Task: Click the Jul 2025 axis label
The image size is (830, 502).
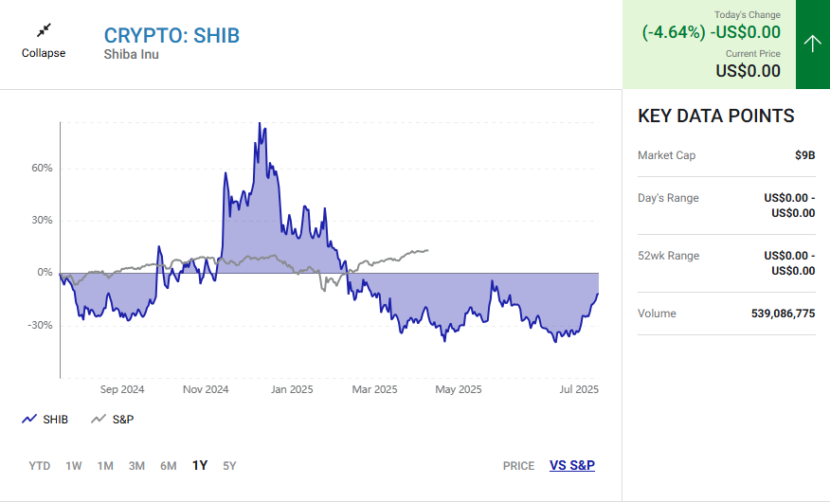Action: (x=579, y=389)
